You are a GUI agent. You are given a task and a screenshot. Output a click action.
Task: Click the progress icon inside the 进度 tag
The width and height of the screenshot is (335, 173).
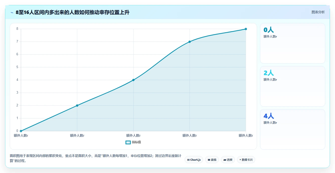pos(225,160)
